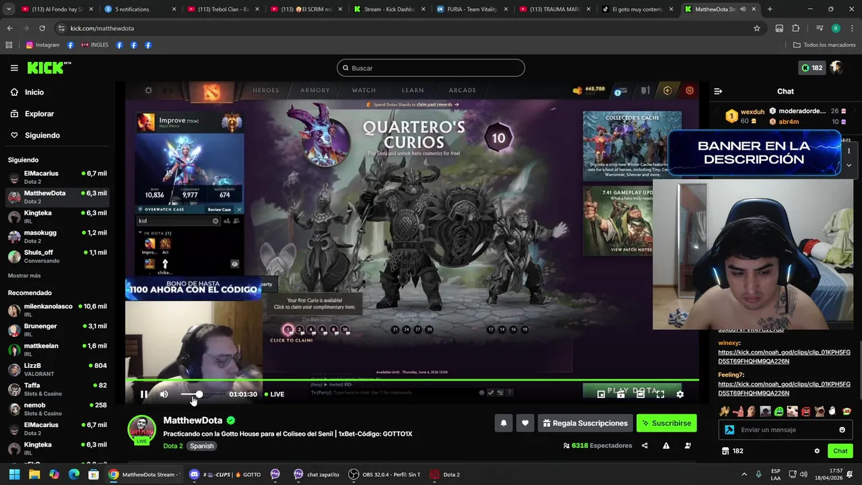Toggle notification bell for MatthewDota

click(503, 423)
